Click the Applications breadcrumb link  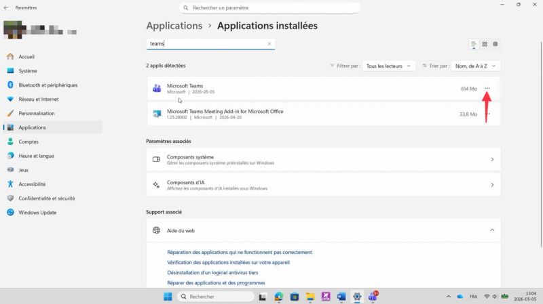tap(174, 26)
